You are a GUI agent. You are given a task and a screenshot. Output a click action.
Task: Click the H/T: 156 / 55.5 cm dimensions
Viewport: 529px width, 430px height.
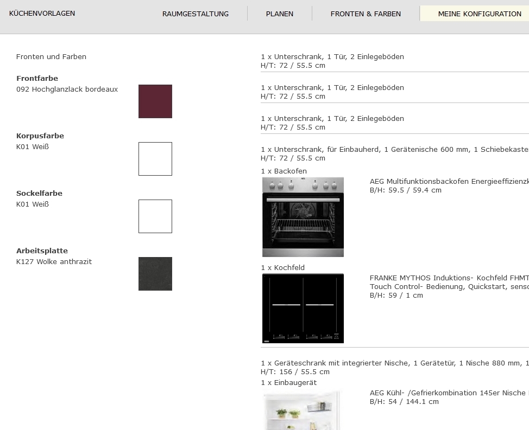coord(295,372)
